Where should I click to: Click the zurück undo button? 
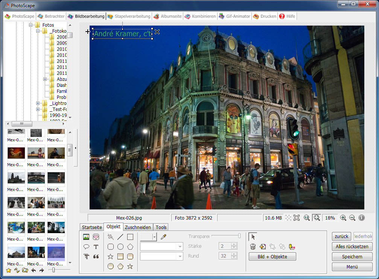tap(341, 236)
